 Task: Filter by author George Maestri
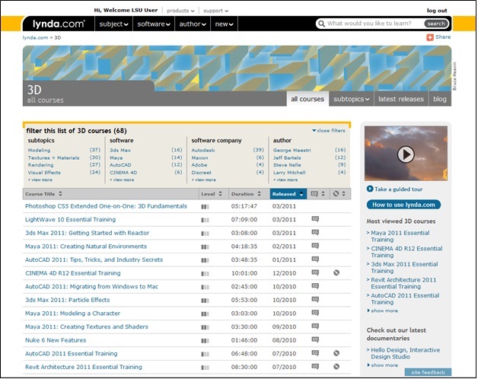(292, 150)
